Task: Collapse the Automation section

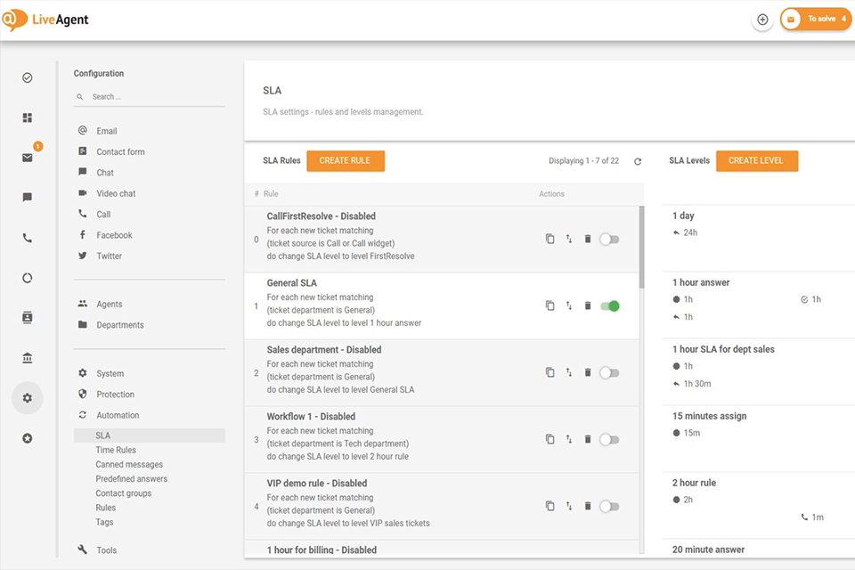Action: 118,415
